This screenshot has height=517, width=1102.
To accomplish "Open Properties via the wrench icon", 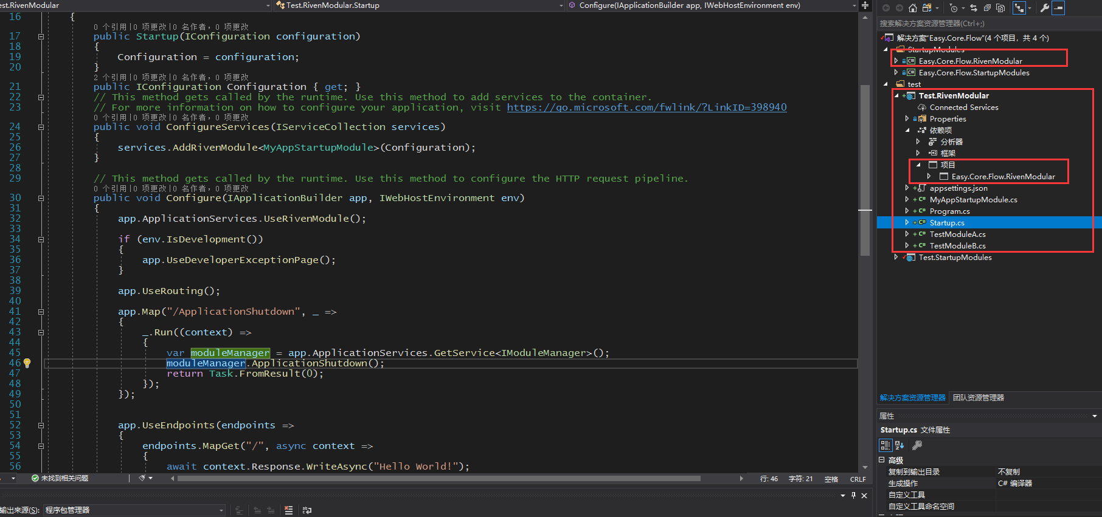I will (x=1044, y=8).
